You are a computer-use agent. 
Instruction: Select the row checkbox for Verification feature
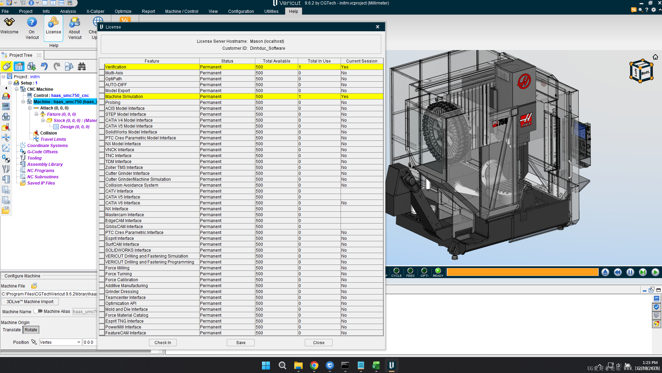pyautogui.click(x=102, y=67)
